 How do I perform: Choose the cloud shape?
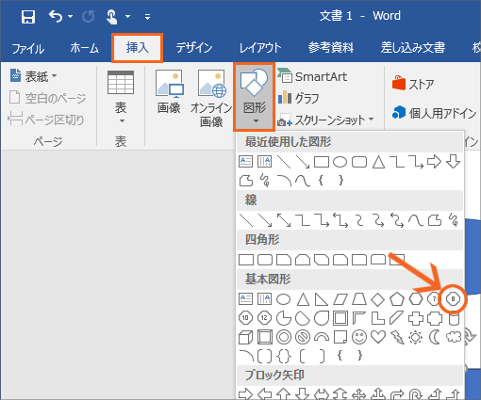click(454, 337)
